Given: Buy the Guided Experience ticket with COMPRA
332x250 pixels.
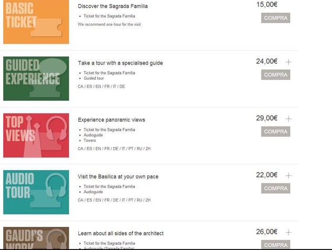Looking at the screenshot, I should pos(275,75).
